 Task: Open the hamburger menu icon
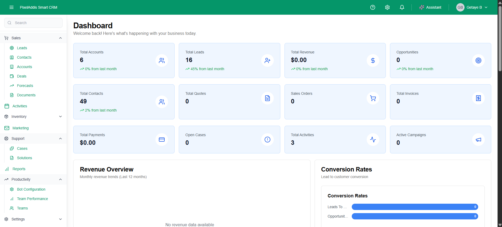pyautogui.click(x=12, y=7)
